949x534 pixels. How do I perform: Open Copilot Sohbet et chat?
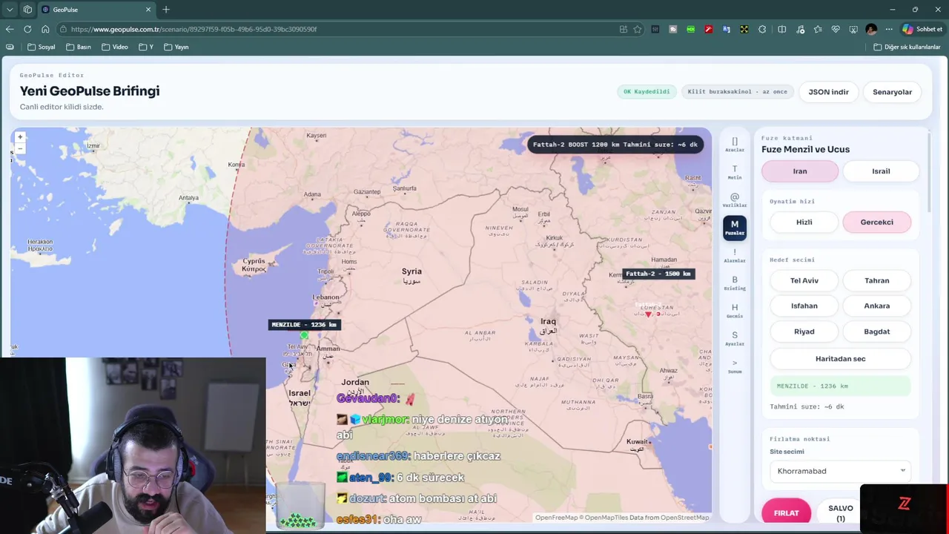tap(922, 29)
